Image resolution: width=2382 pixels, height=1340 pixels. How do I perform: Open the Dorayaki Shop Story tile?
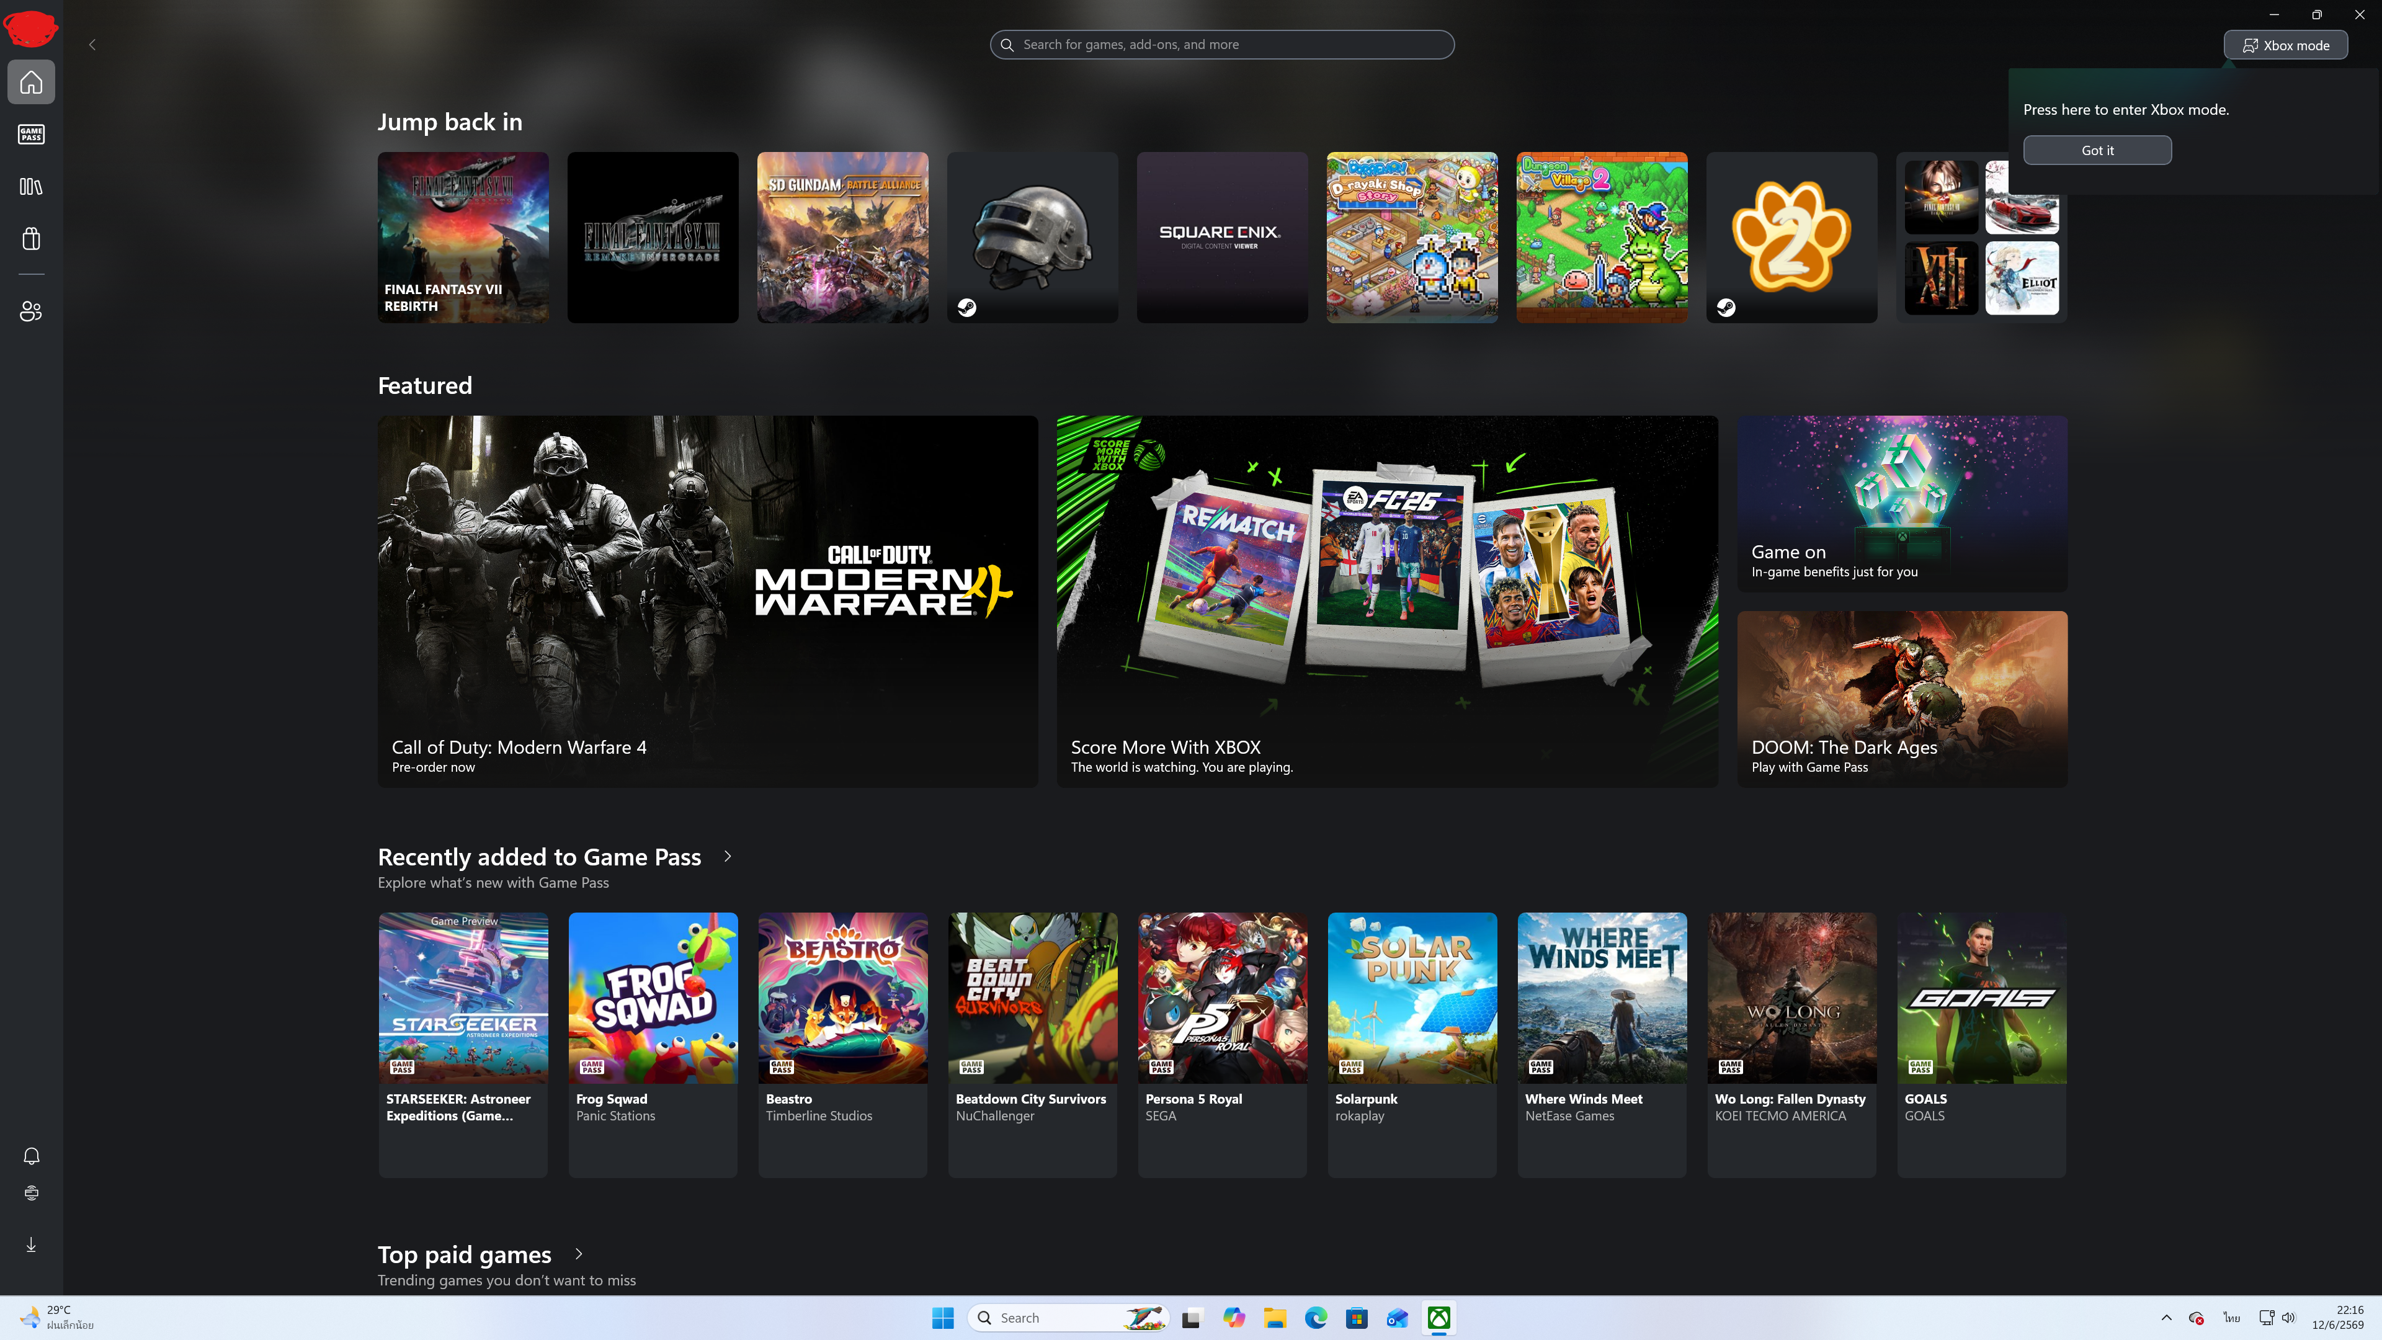(x=1412, y=238)
